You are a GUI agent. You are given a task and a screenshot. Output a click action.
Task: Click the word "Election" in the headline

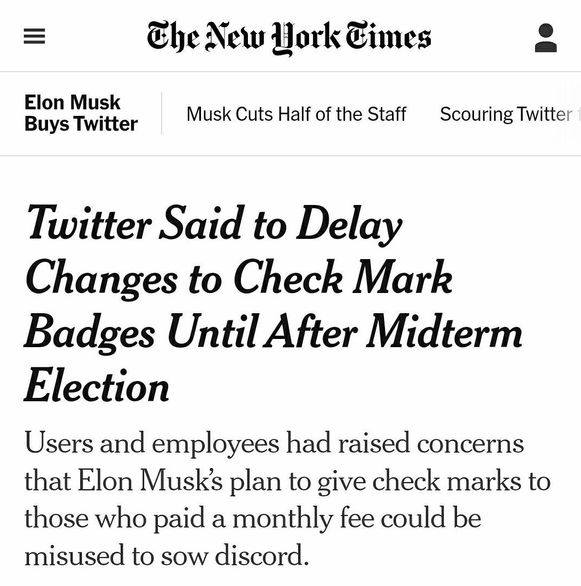tap(97, 386)
